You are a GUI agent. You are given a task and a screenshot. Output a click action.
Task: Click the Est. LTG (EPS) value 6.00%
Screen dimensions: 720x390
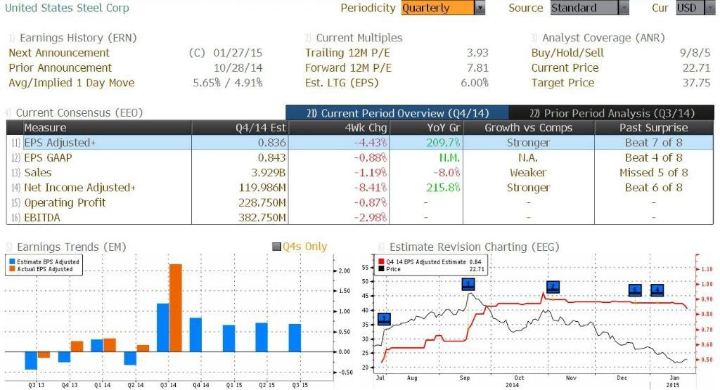pyautogui.click(x=475, y=83)
